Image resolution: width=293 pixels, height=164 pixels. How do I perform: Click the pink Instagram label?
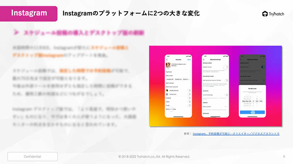(29, 14)
